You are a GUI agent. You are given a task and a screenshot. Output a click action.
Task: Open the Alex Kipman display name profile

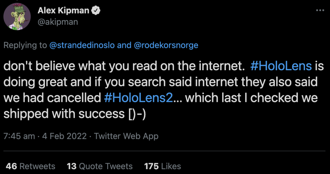pos(64,11)
